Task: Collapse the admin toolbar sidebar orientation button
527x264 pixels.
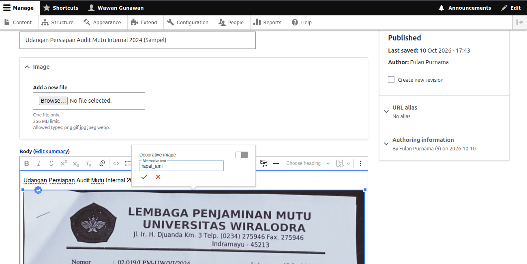Action: point(520,22)
